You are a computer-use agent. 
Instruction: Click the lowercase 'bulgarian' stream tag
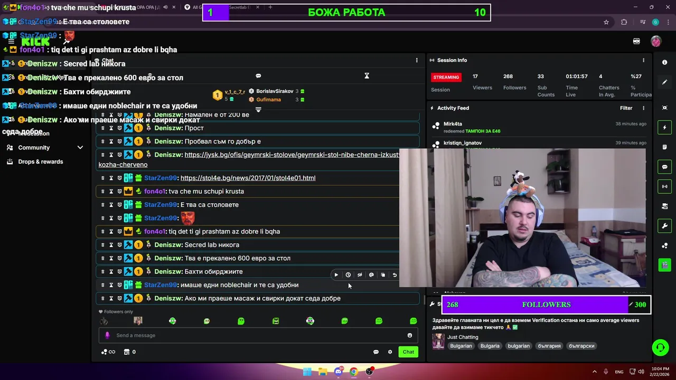point(519,346)
